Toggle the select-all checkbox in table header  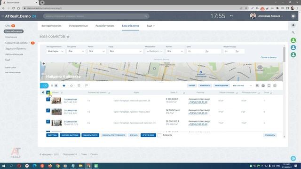[48, 92]
